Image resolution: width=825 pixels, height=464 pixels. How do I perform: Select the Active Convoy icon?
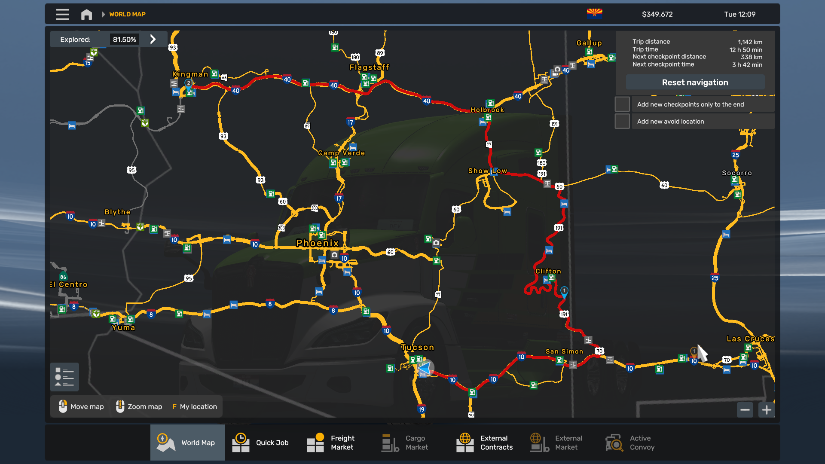(613, 442)
